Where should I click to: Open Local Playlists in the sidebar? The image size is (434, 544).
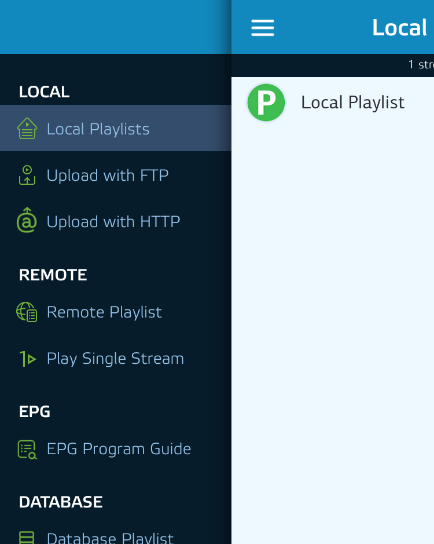coord(98,129)
